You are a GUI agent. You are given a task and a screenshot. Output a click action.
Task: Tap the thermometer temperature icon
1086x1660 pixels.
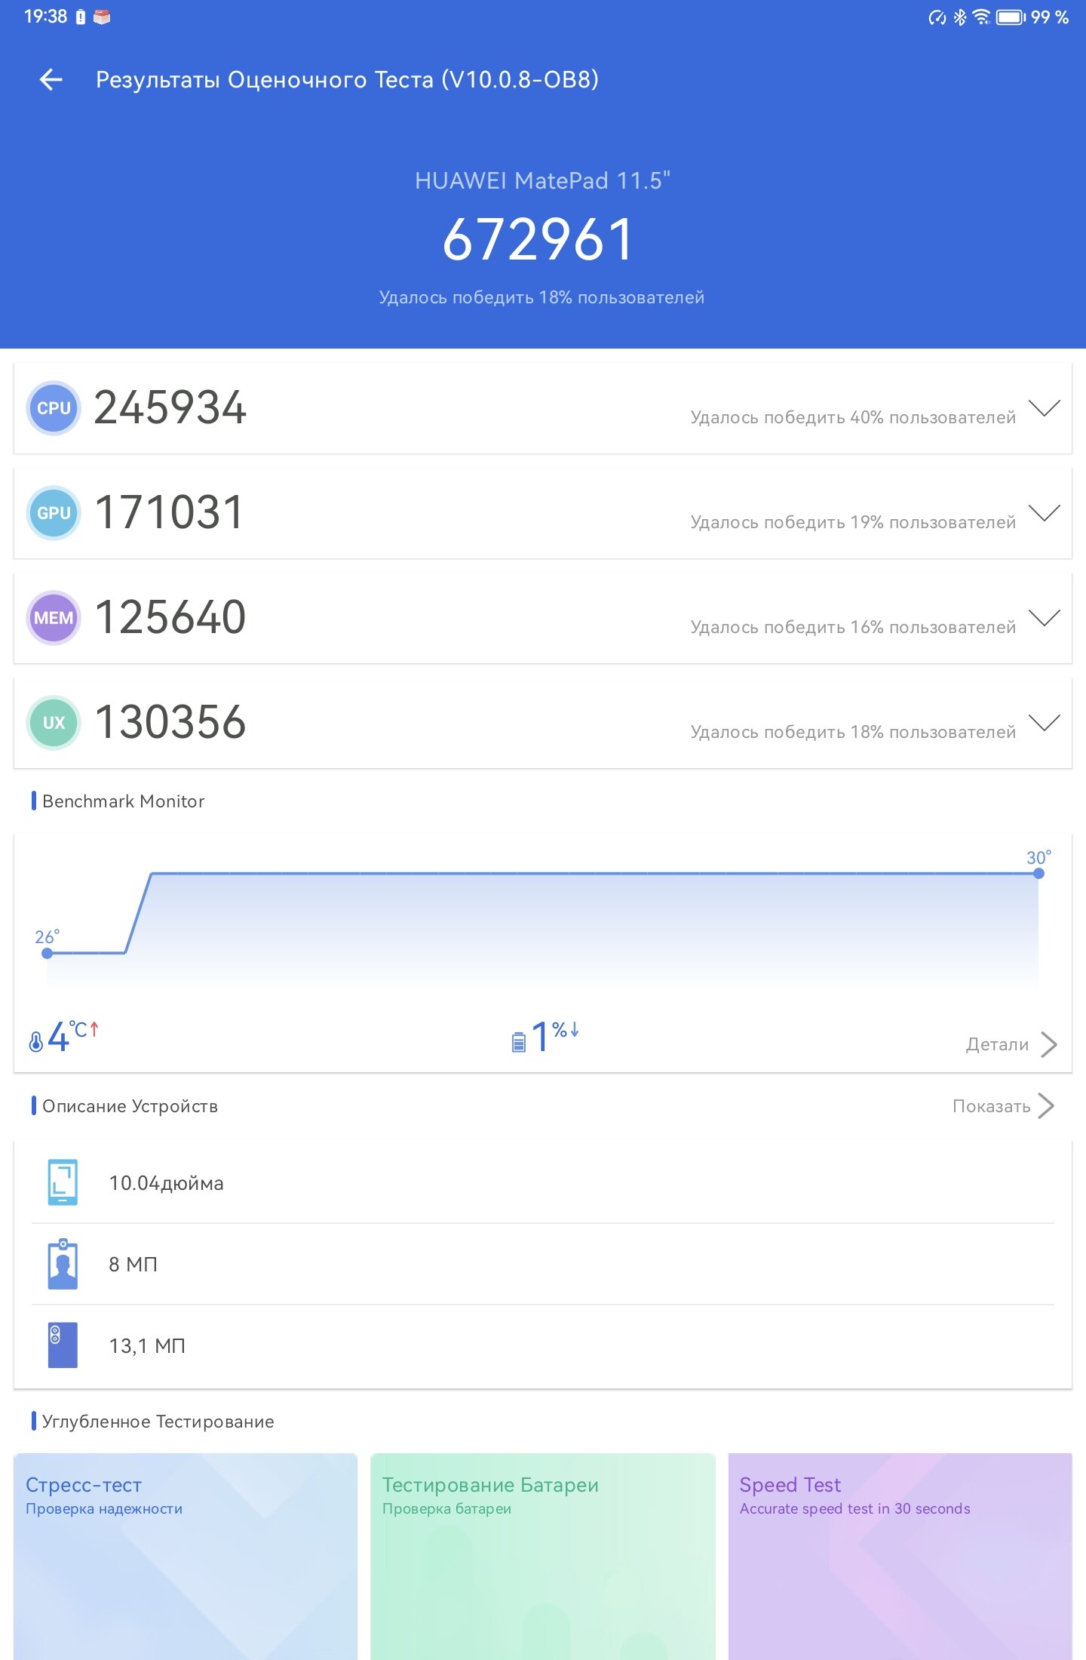35,1041
